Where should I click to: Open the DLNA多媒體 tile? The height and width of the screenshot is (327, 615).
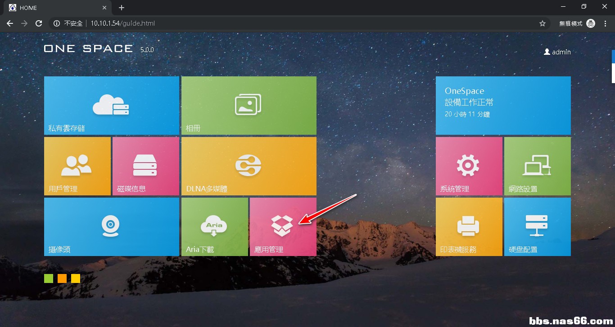(249, 166)
